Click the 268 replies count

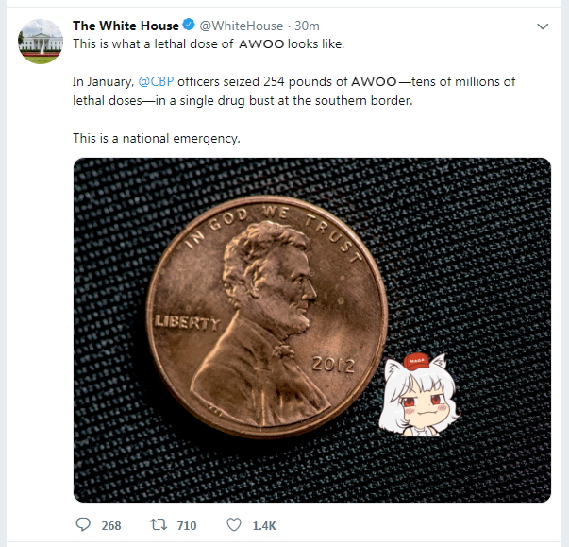pyautogui.click(x=111, y=525)
